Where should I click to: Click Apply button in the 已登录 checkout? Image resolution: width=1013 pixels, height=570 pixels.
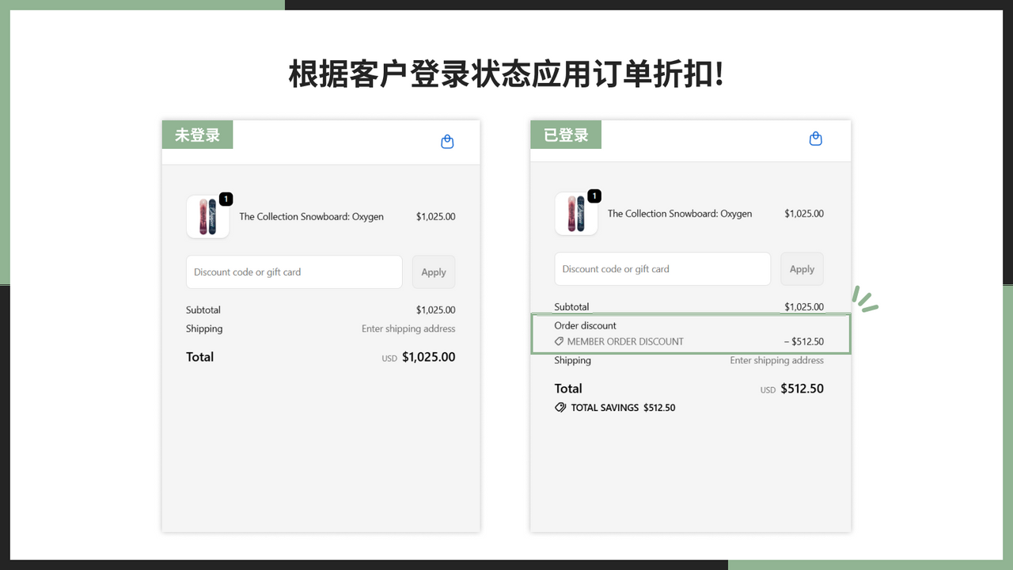click(802, 269)
